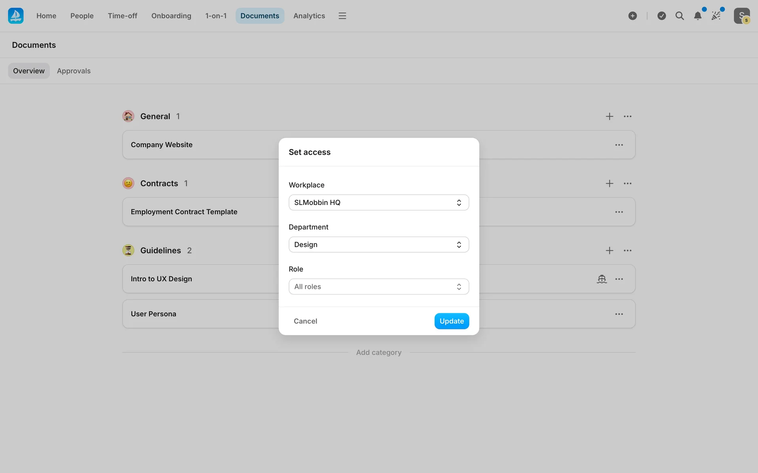
Task: Add a document to the General category
Action: pyautogui.click(x=610, y=116)
